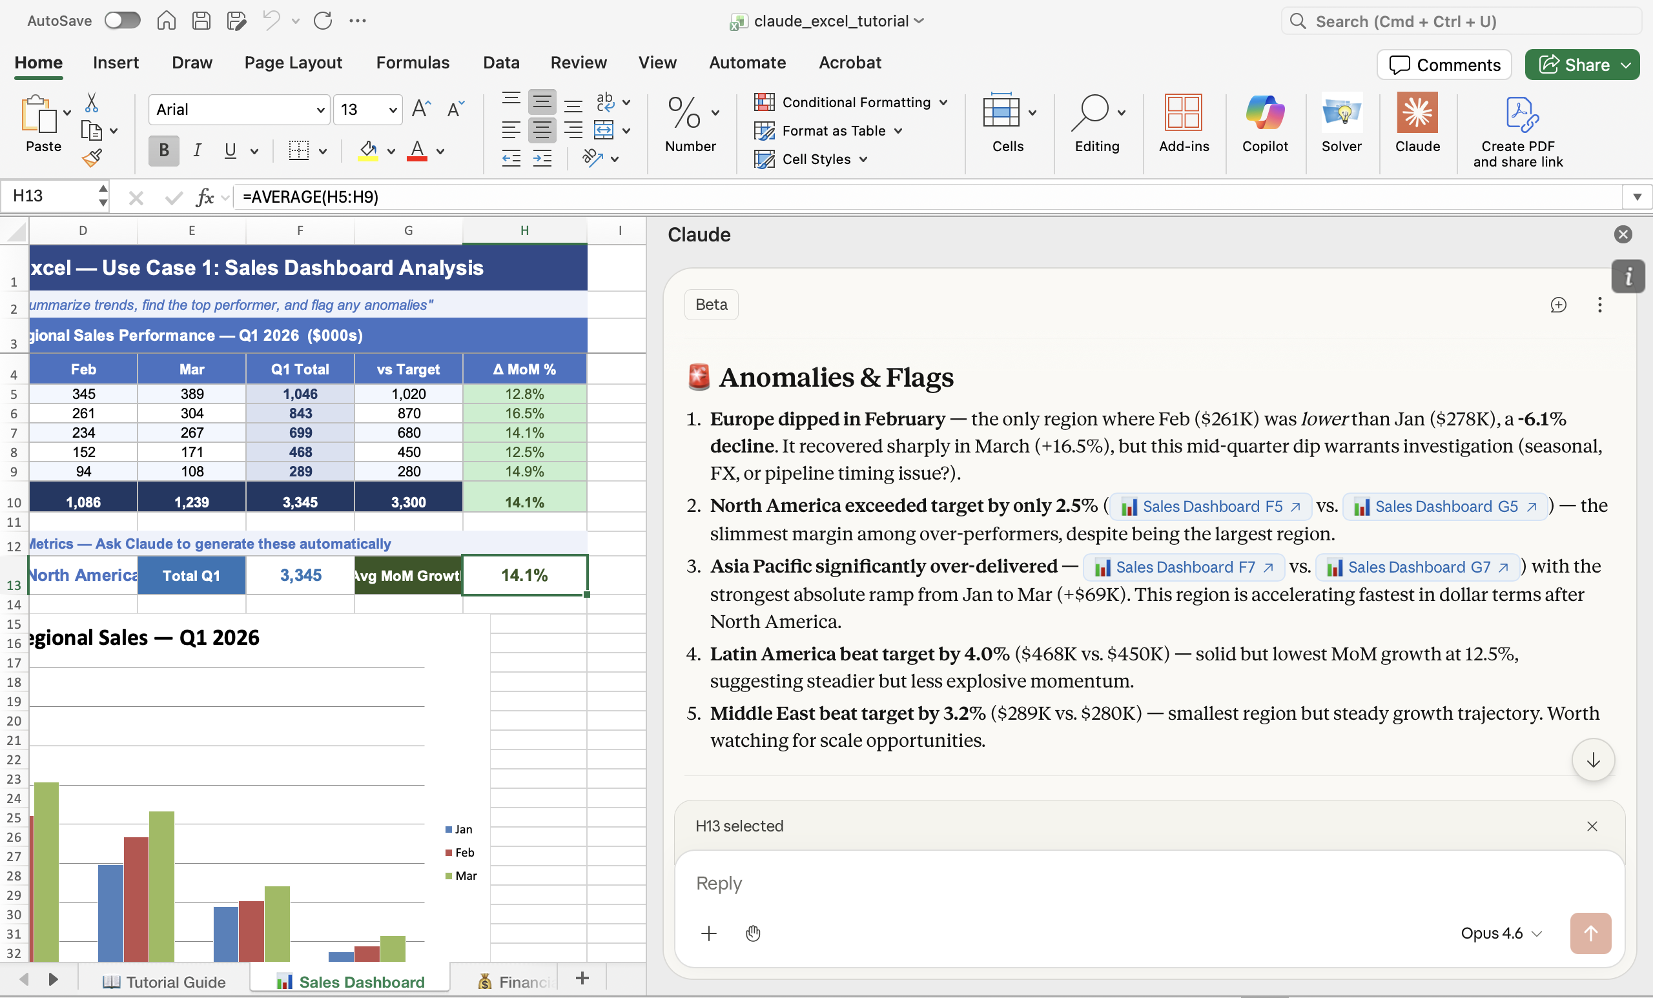The height and width of the screenshot is (998, 1653).
Task: Expand the Opus 4.6 model selector
Action: click(1501, 933)
